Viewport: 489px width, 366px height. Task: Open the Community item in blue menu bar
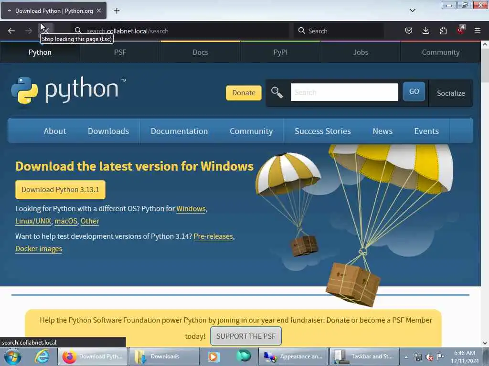251,131
